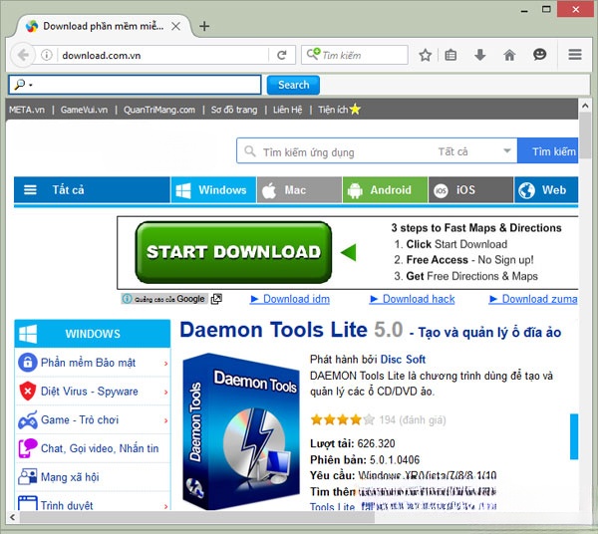Click the green START DOWNLOAD button
The height and width of the screenshot is (534, 598).
coord(233,252)
